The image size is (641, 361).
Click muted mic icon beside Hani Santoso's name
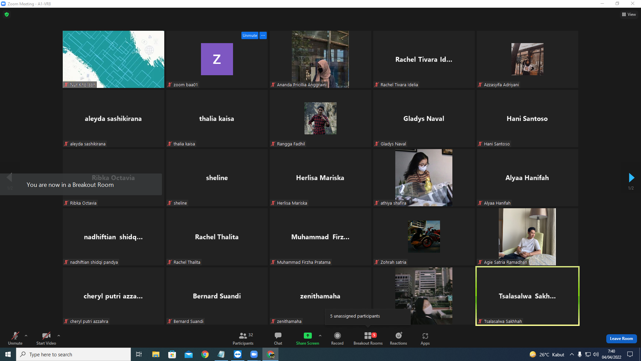[480, 144]
